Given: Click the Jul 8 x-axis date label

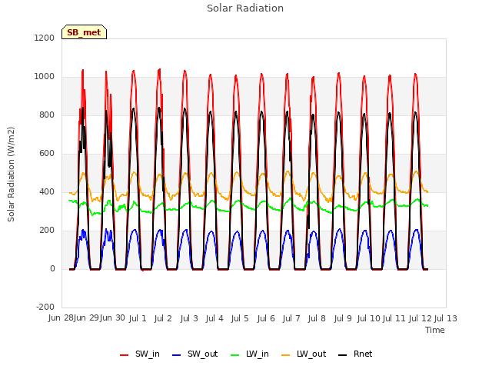Looking at the screenshot, I should [317, 318].
